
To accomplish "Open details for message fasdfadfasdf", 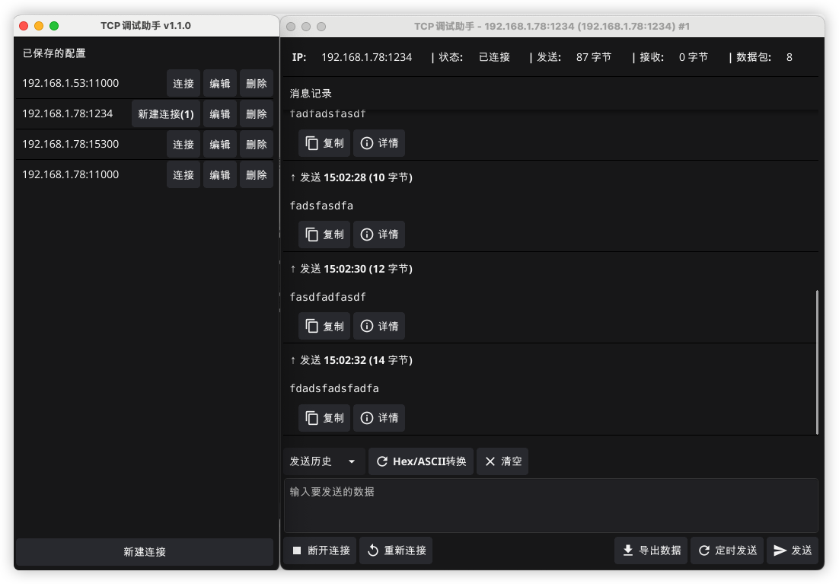I will 379,326.
